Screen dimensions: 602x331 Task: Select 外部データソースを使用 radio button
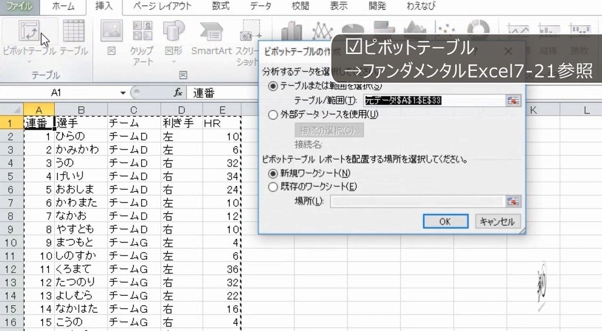(273, 114)
